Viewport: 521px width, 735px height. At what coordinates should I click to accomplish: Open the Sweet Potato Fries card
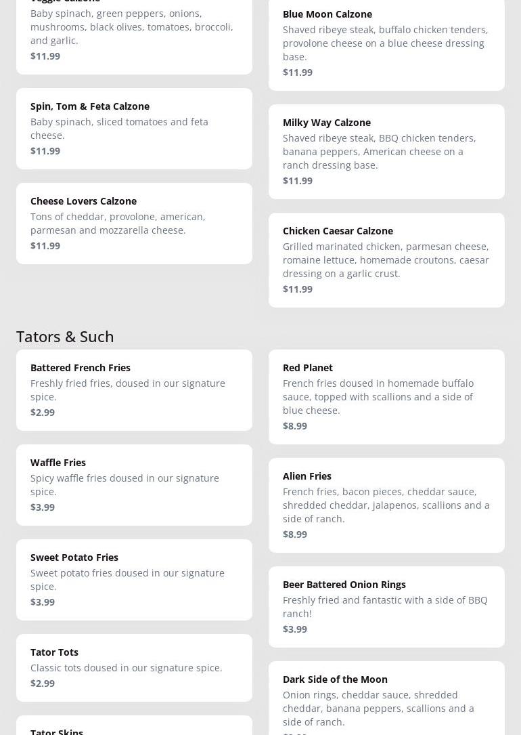tap(135, 580)
